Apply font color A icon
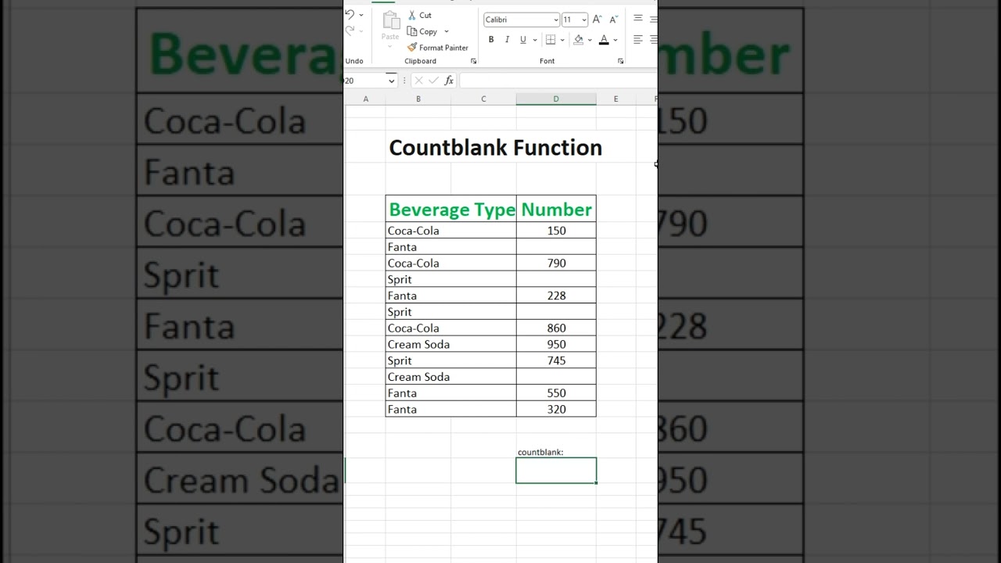The image size is (1001, 563). (604, 40)
